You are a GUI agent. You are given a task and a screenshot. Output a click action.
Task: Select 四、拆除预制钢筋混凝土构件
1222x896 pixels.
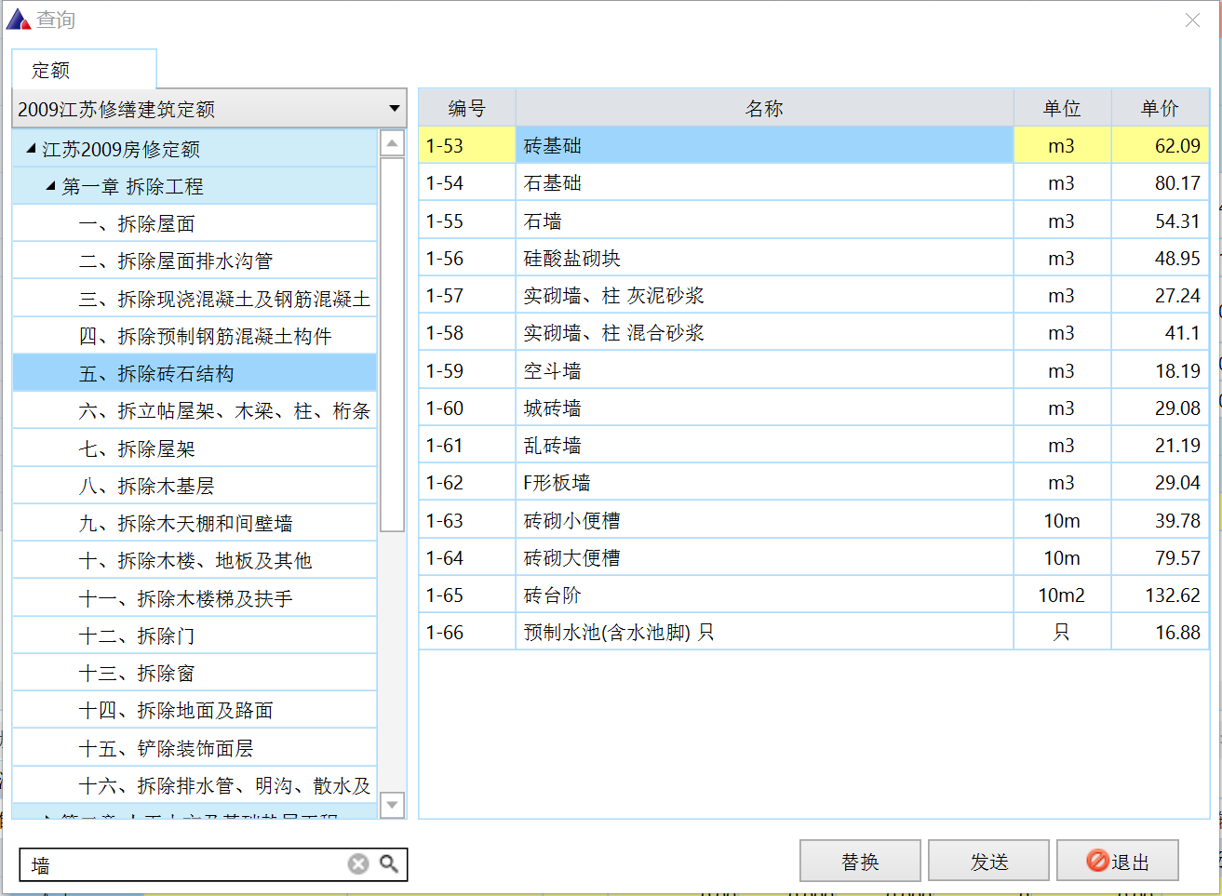coord(195,336)
